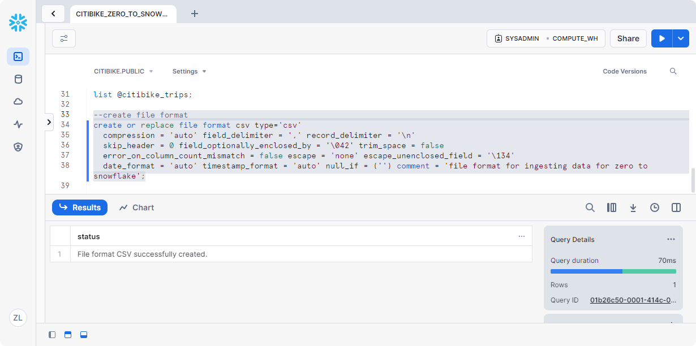Click the Share button
This screenshot has width=696, height=346.
click(x=628, y=38)
